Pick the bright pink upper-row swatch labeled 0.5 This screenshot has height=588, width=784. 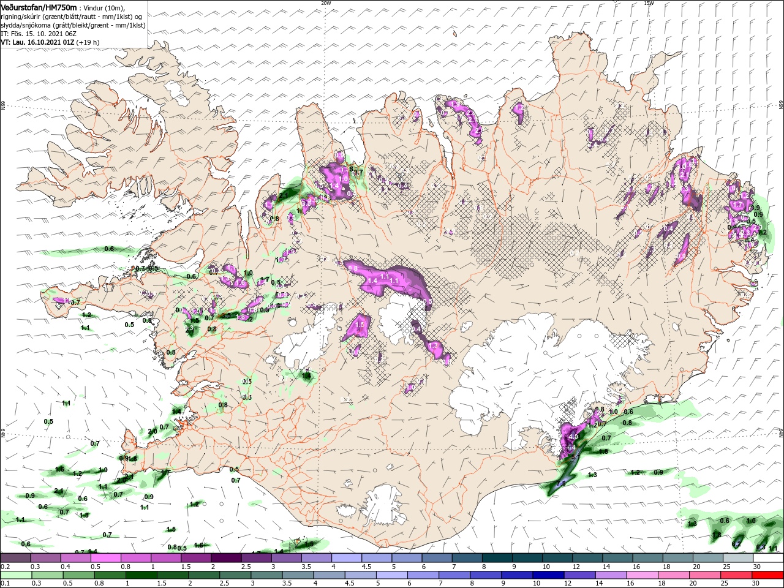(x=105, y=558)
